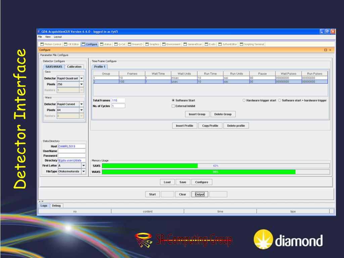The image size is (344, 258).
Task: Open the View menu
Action: point(48,37)
